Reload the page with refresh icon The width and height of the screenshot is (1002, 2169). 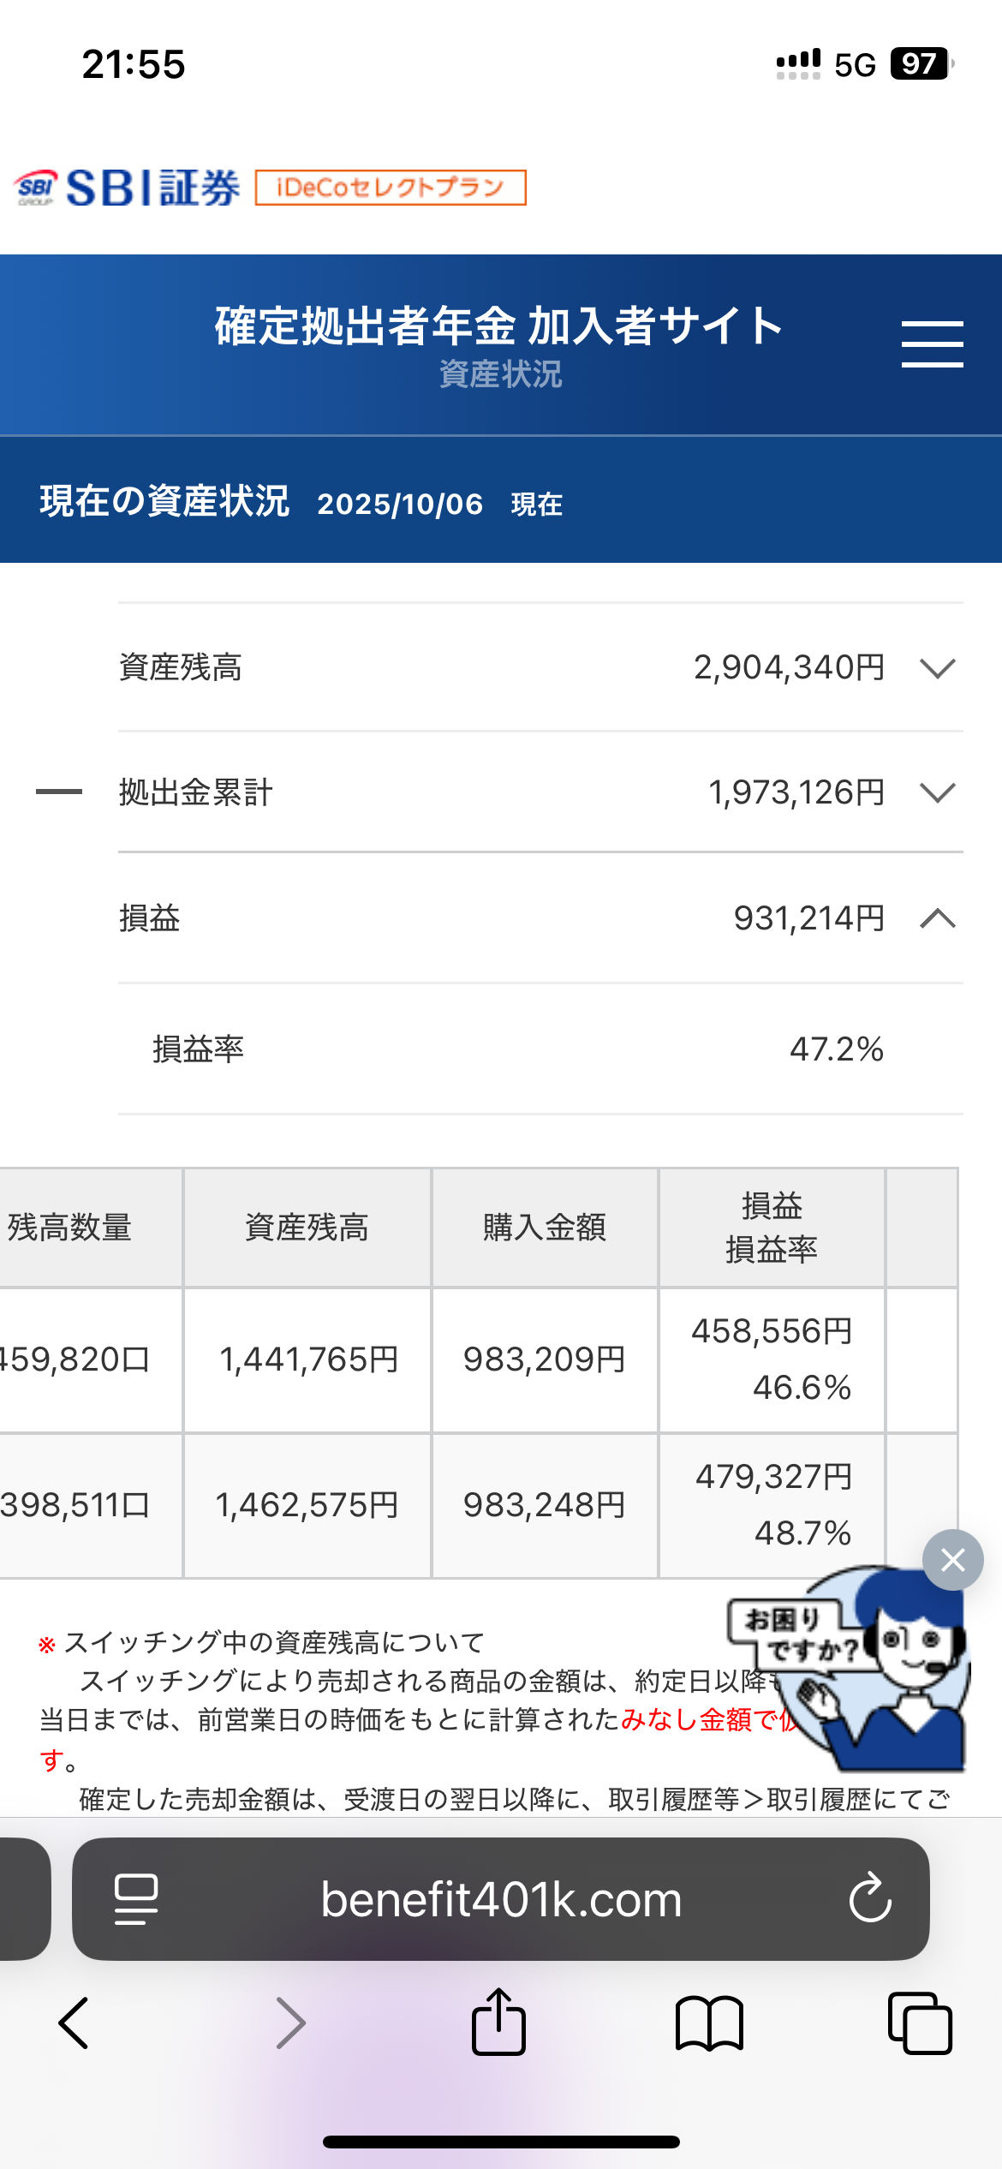(x=870, y=1898)
